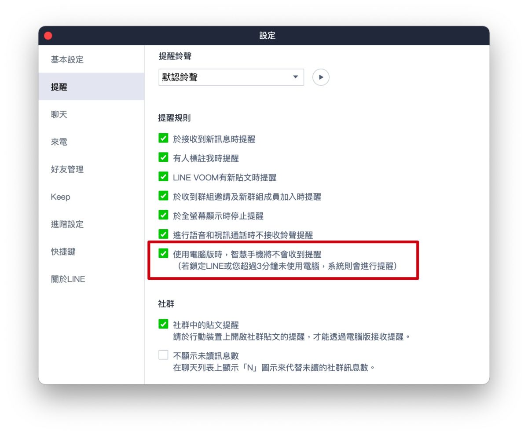
Task: Click the 提醒規則 heading text
Action: pos(175,118)
